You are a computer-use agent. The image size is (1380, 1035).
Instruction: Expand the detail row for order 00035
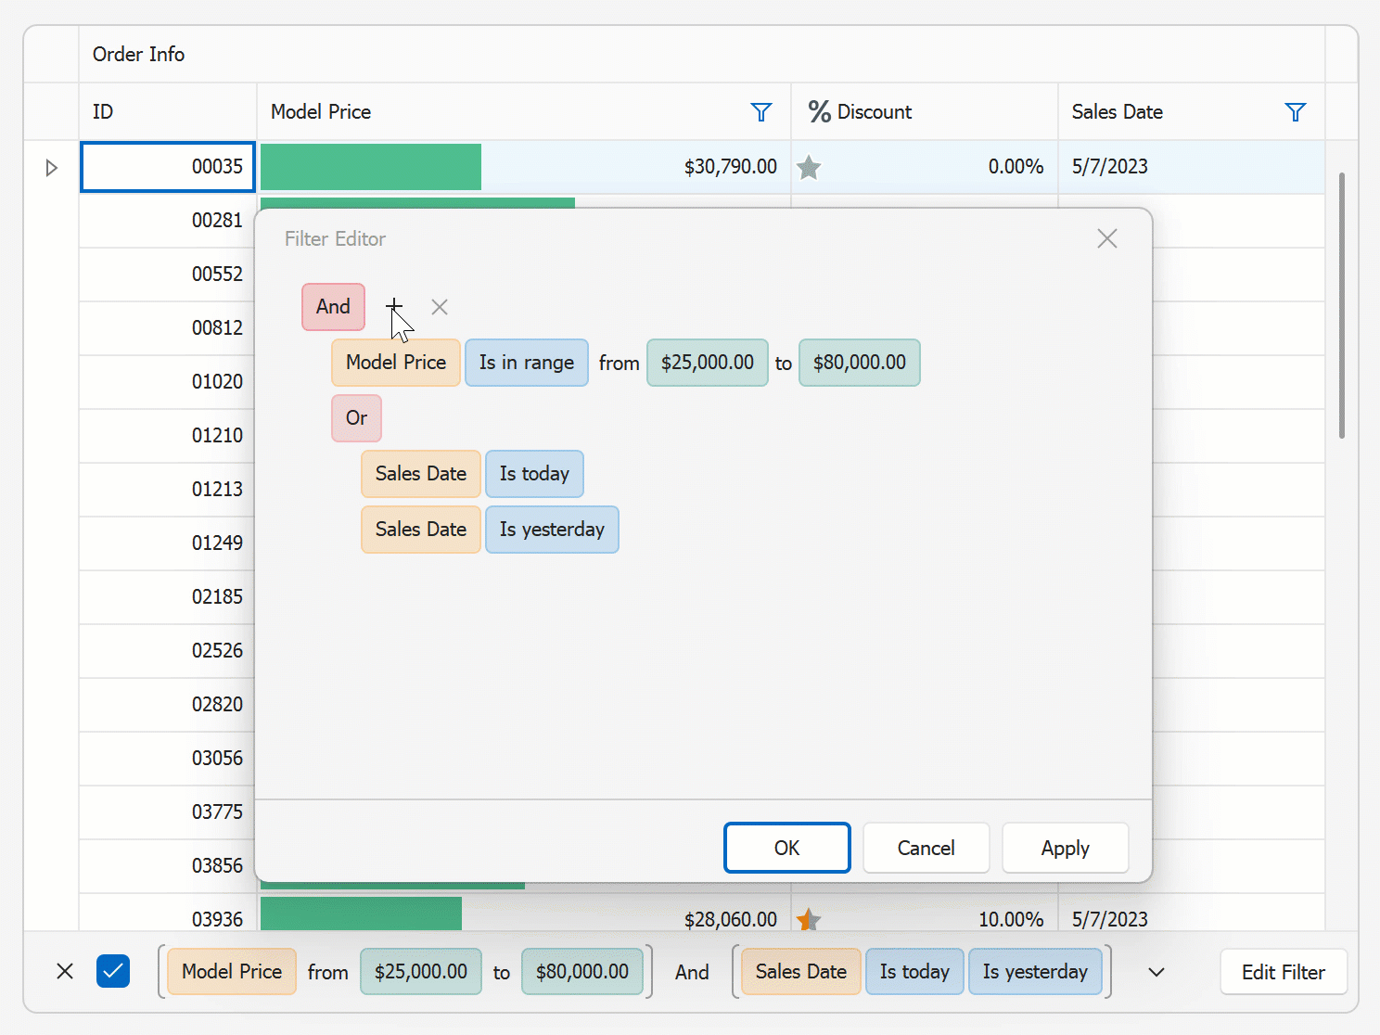[51, 167]
